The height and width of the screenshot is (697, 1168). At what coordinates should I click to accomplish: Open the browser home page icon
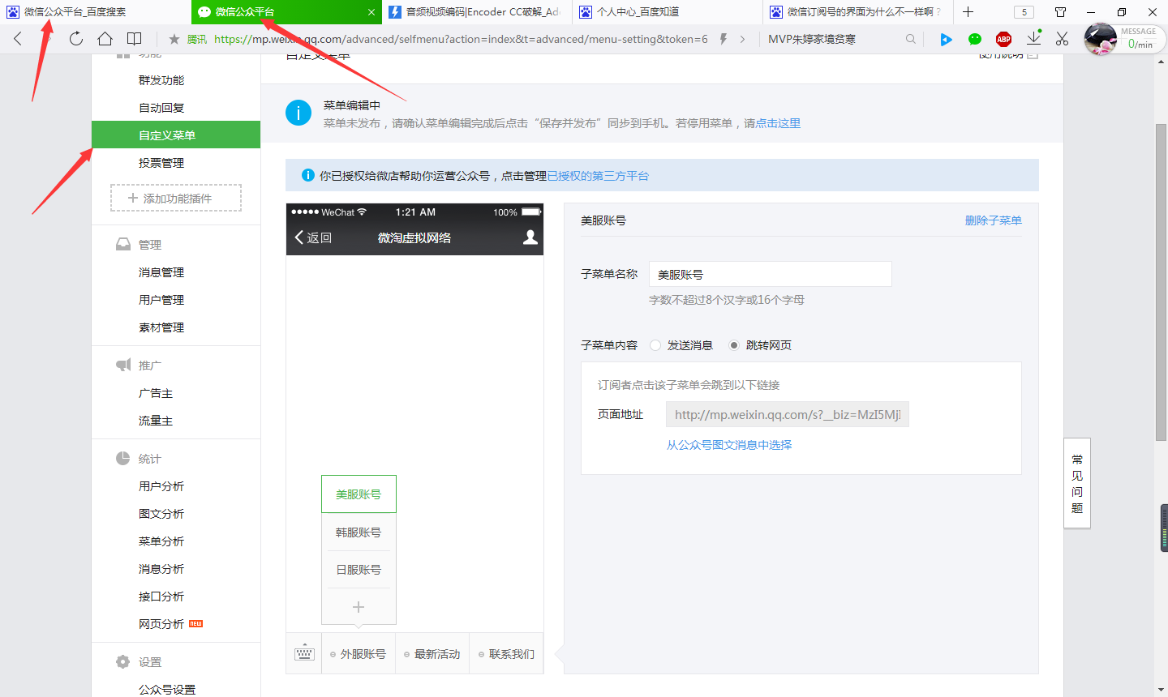coord(105,38)
